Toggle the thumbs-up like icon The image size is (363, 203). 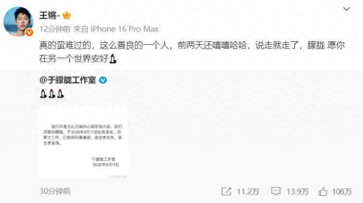tap(323, 191)
